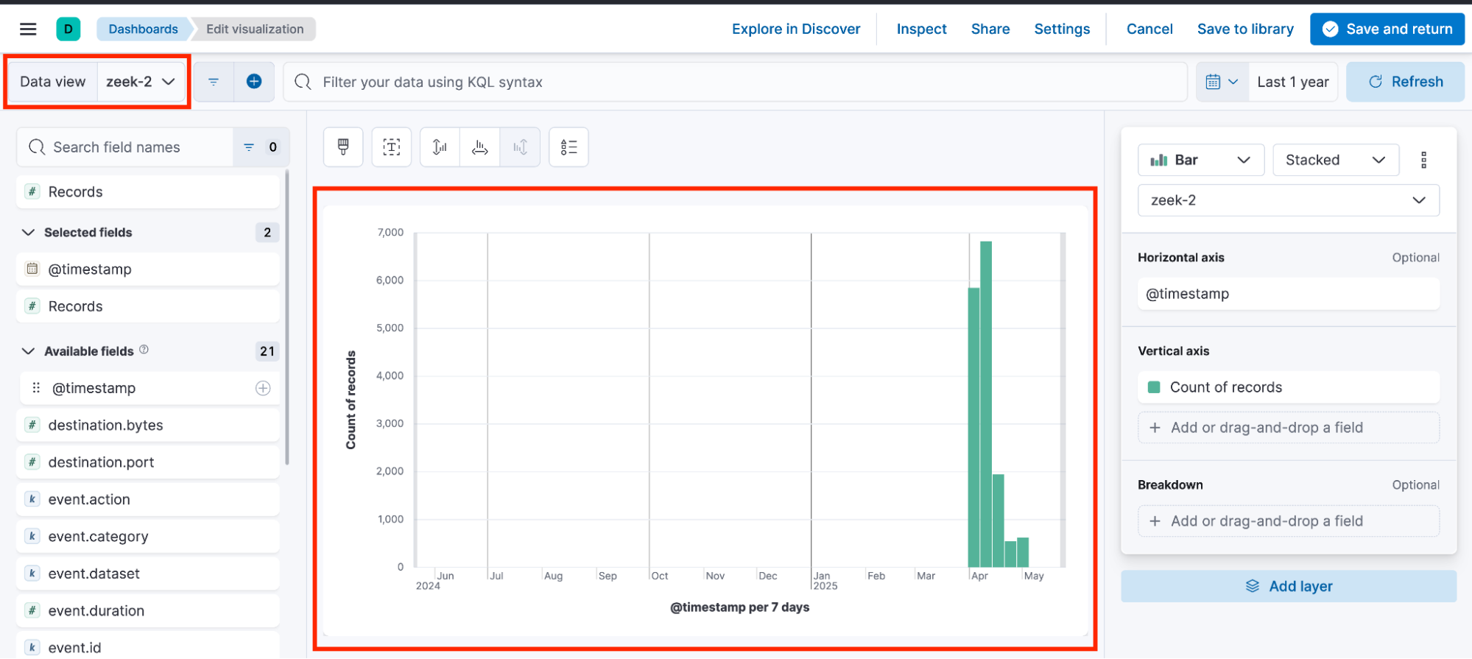Image resolution: width=1472 pixels, height=659 pixels.
Task: Click the info icon beside Available fields
Action: coord(144,350)
